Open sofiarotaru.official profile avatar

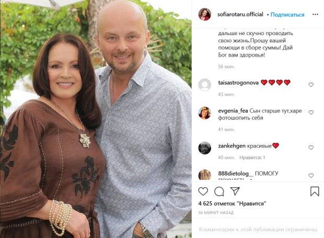[x=204, y=15]
